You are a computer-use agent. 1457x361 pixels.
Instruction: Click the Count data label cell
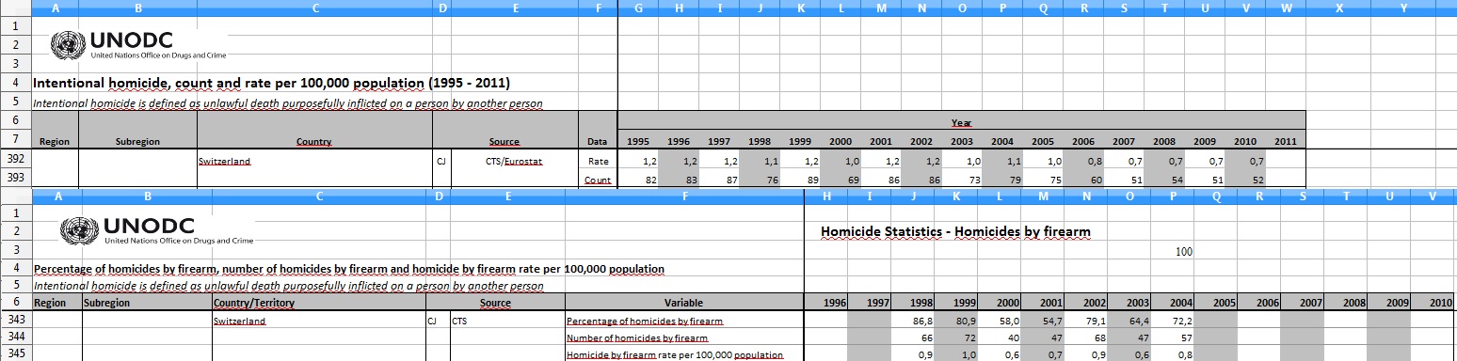pyautogui.click(x=598, y=180)
